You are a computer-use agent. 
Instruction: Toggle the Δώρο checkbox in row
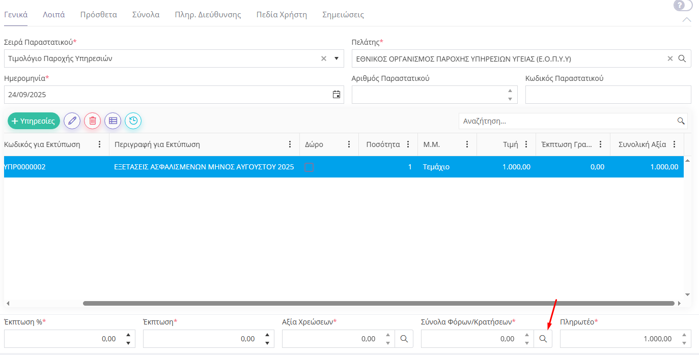coord(309,167)
